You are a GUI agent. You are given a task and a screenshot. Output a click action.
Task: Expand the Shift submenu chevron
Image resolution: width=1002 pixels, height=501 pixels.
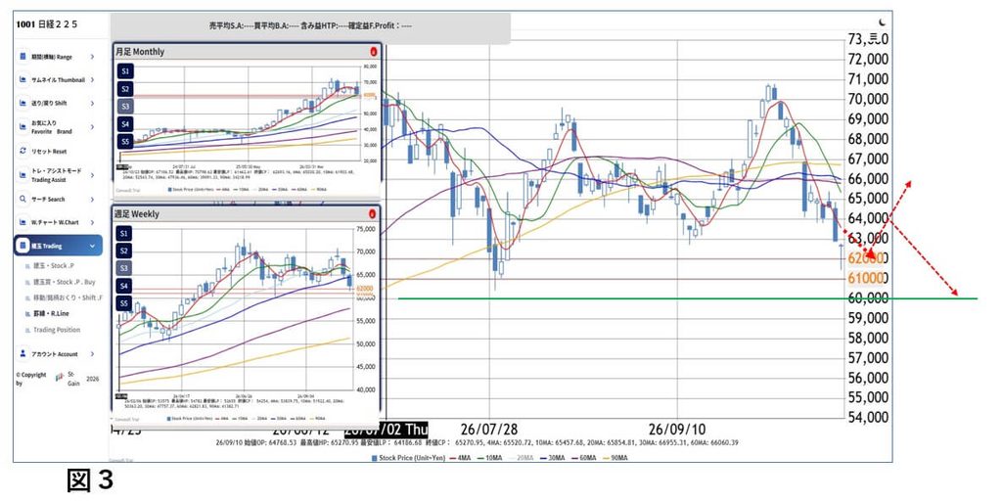pyautogui.click(x=92, y=103)
